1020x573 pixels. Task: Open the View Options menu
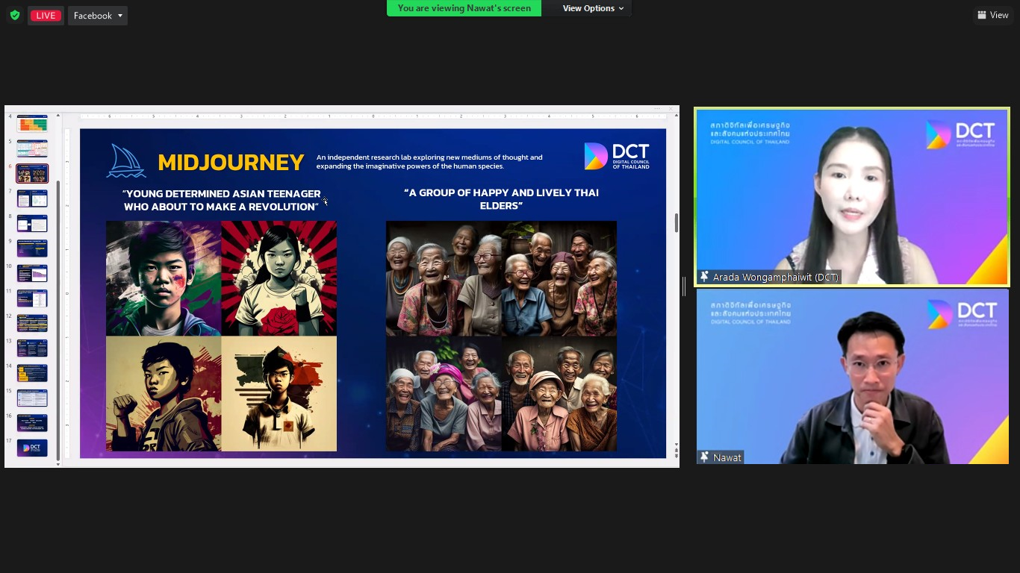(593, 8)
